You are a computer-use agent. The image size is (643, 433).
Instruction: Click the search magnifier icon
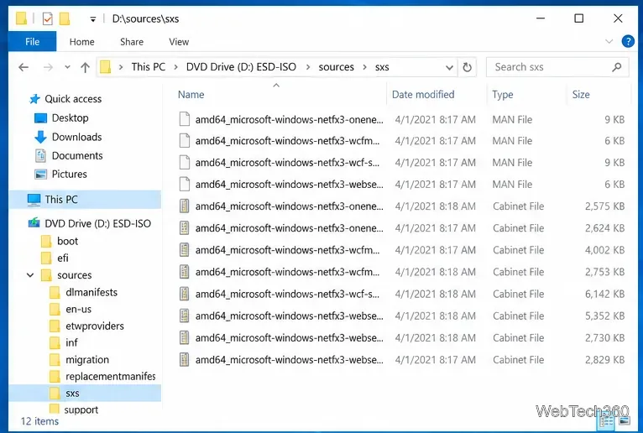[x=616, y=67]
